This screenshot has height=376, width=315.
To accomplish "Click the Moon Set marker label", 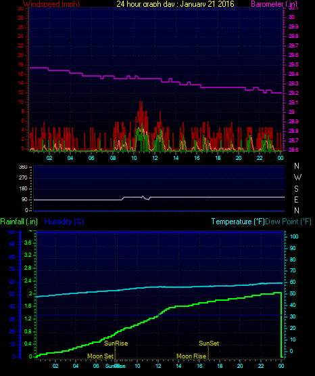I will pyautogui.click(x=100, y=356).
